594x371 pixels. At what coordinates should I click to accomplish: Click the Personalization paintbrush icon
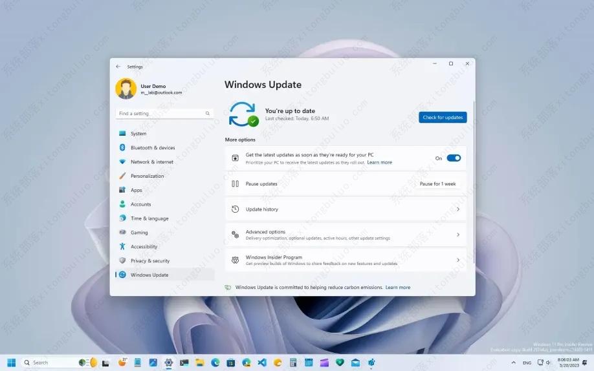122,176
